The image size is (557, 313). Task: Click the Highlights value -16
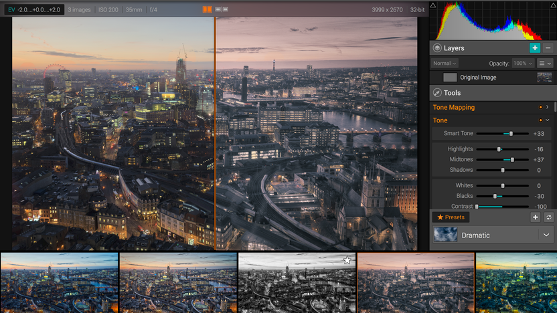tap(539, 149)
